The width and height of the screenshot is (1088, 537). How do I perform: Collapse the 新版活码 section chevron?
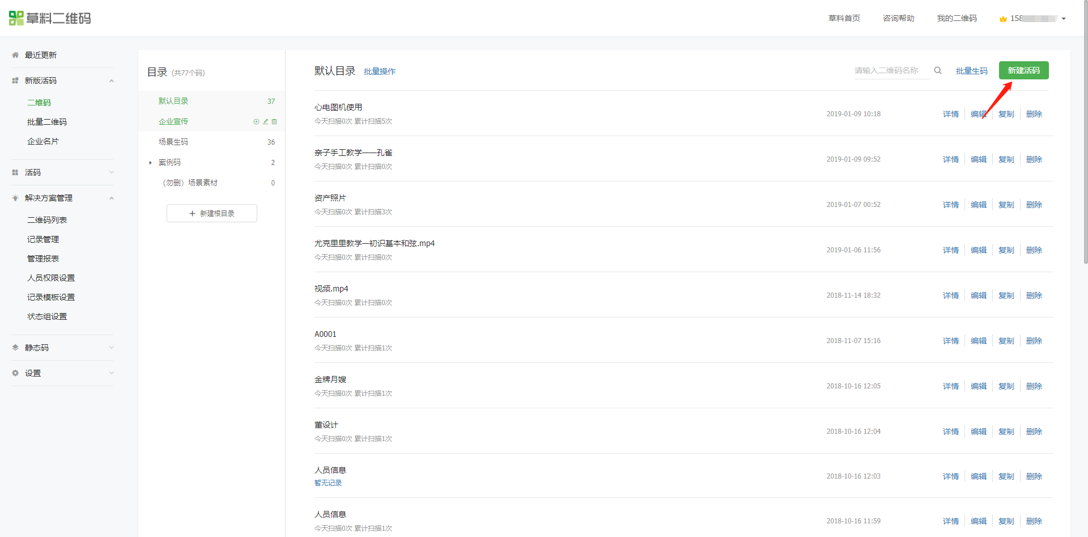112,81
